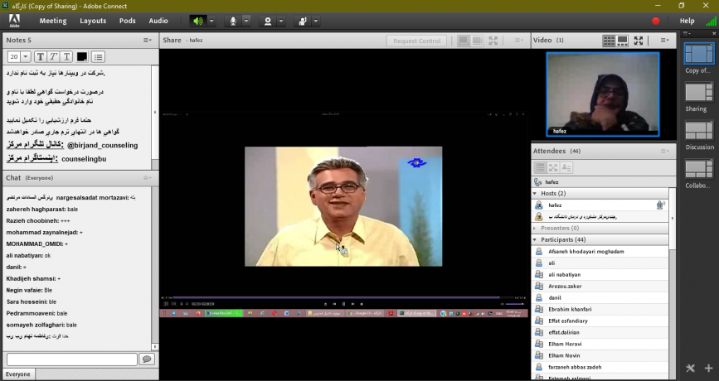The width and height of the screenshot is (719, 381).
Task: Toggle Share pod full screen icon
Action: tap(493, 41)
